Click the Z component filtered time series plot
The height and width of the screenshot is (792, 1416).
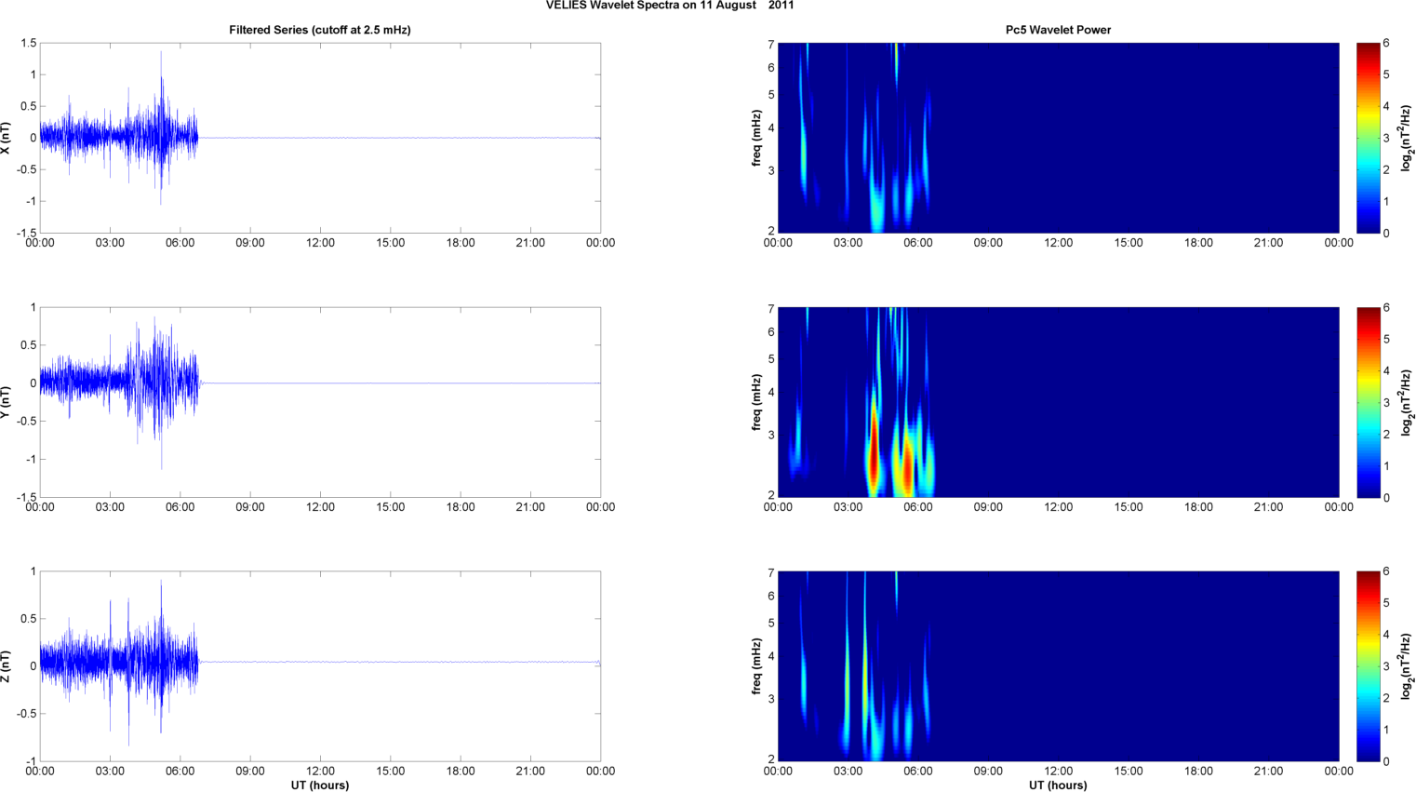point(320,666)
